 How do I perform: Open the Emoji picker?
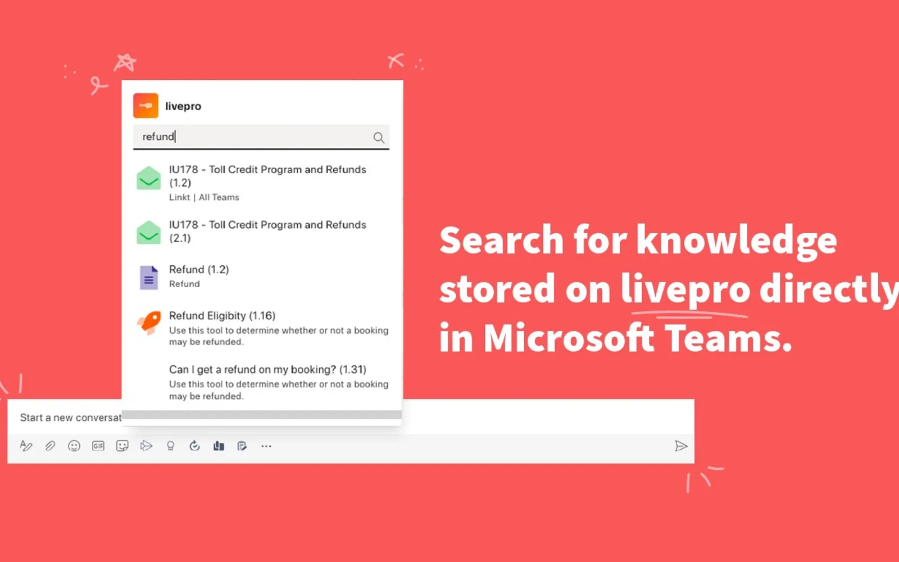coord(74,446)
